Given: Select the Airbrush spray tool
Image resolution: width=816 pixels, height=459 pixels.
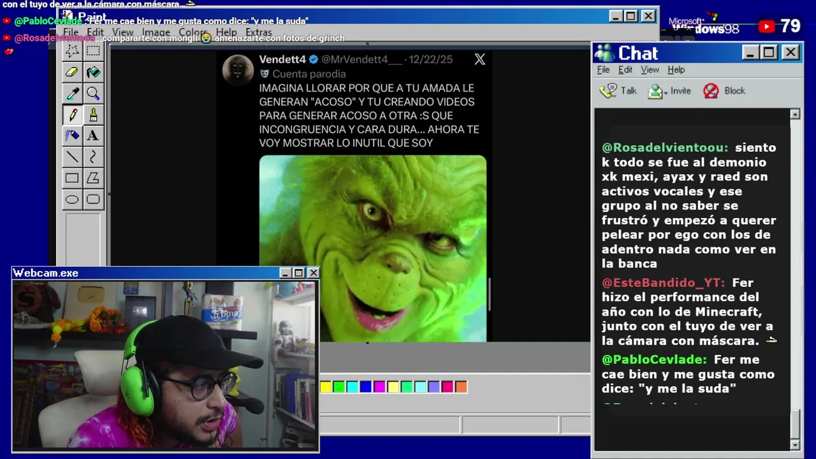Looking at the screenshot, I should pos(72,136).
